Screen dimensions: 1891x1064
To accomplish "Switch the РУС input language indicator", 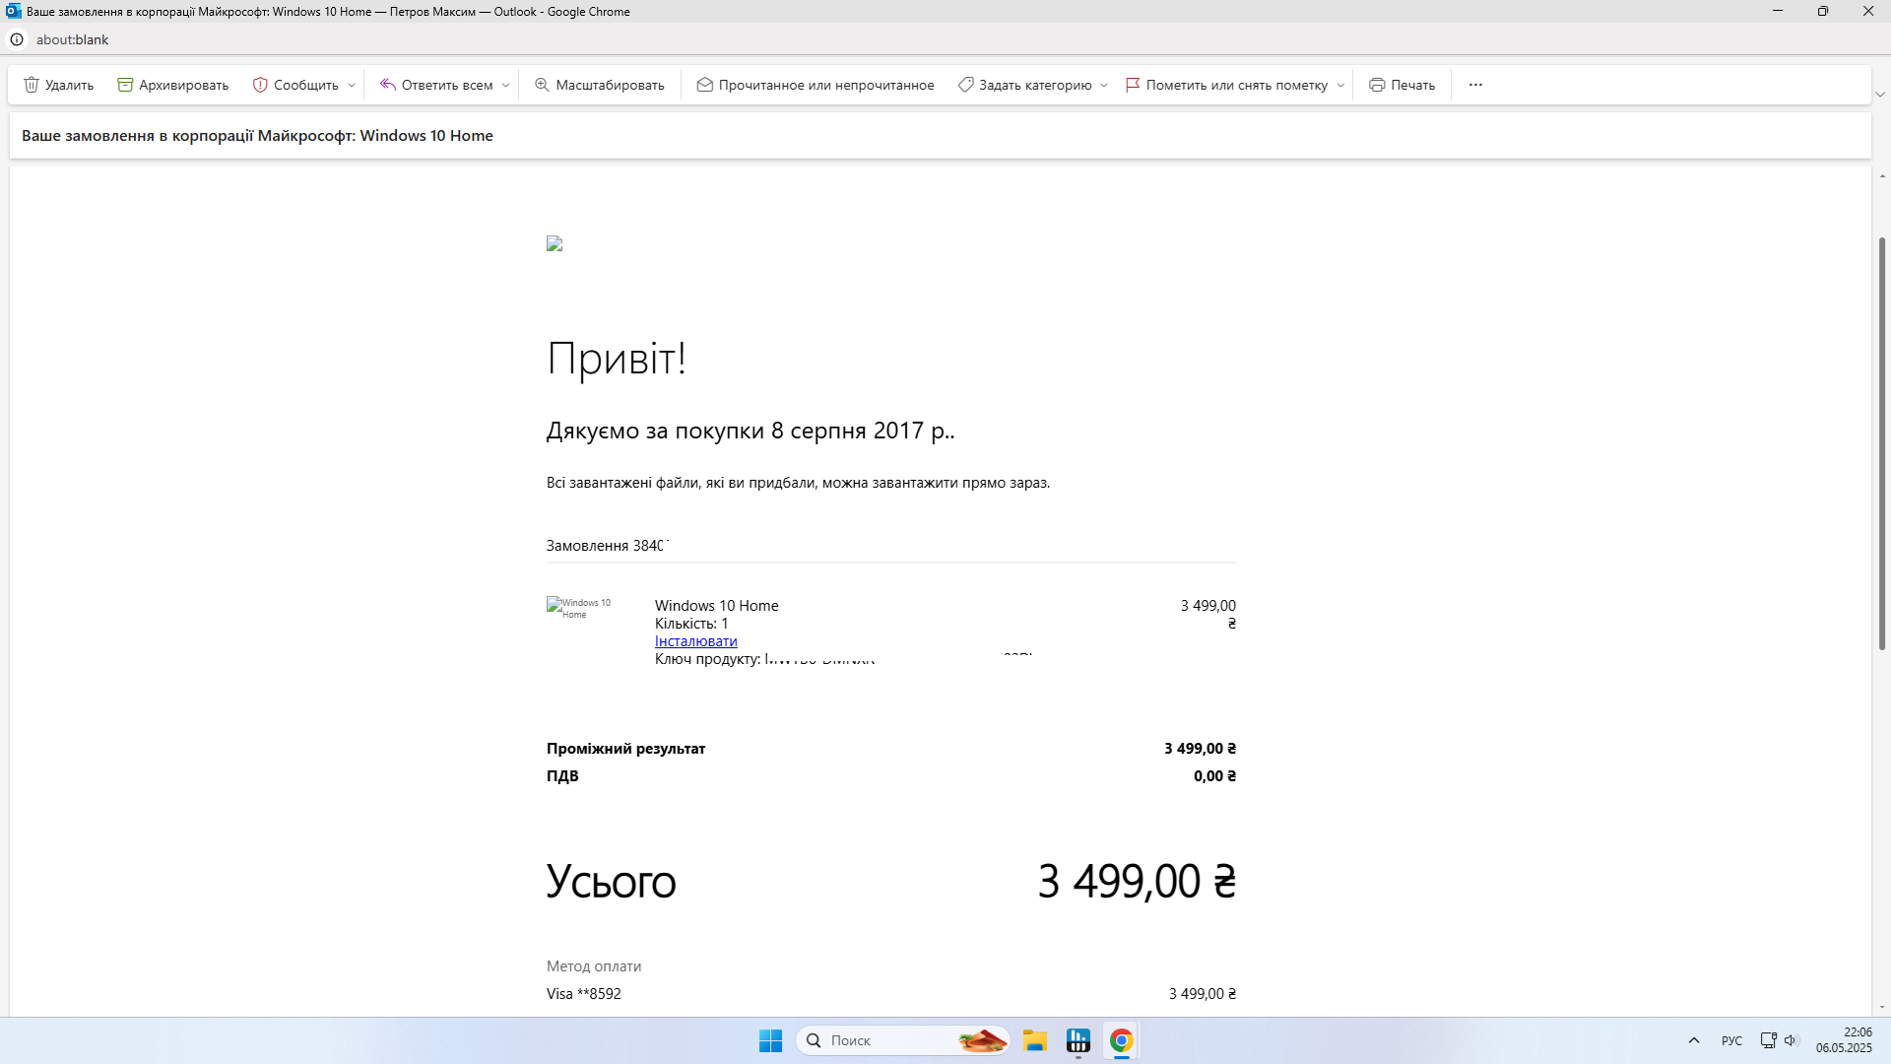I will tap(1731, 1040).
